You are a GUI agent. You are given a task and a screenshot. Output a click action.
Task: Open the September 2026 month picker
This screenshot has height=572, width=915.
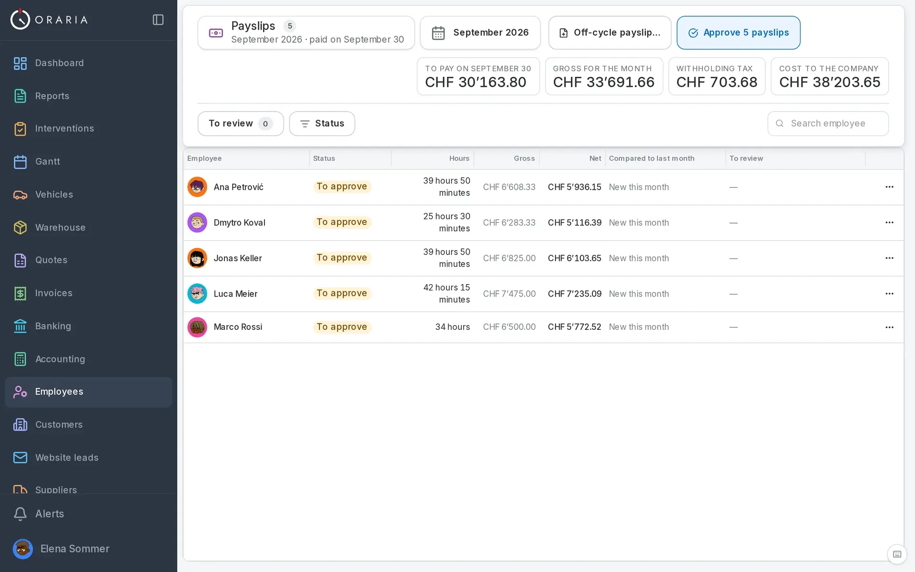(480, 32)
